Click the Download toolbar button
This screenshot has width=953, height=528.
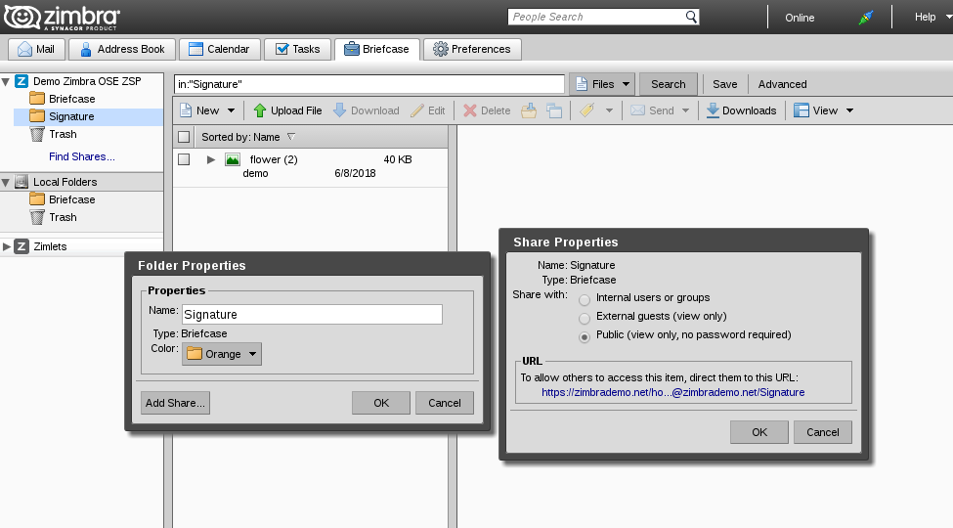tap(367, 110)
